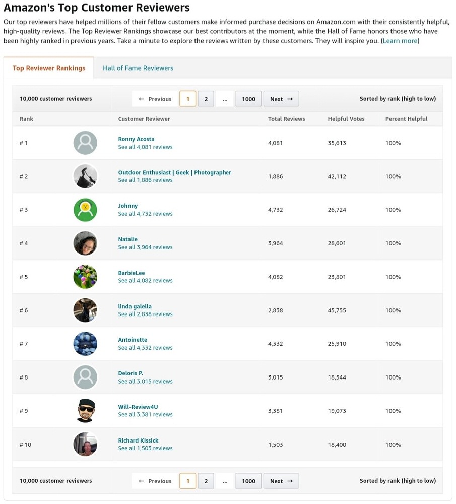
Task: Click top Sorted by rank label
Action: (398, 99)
